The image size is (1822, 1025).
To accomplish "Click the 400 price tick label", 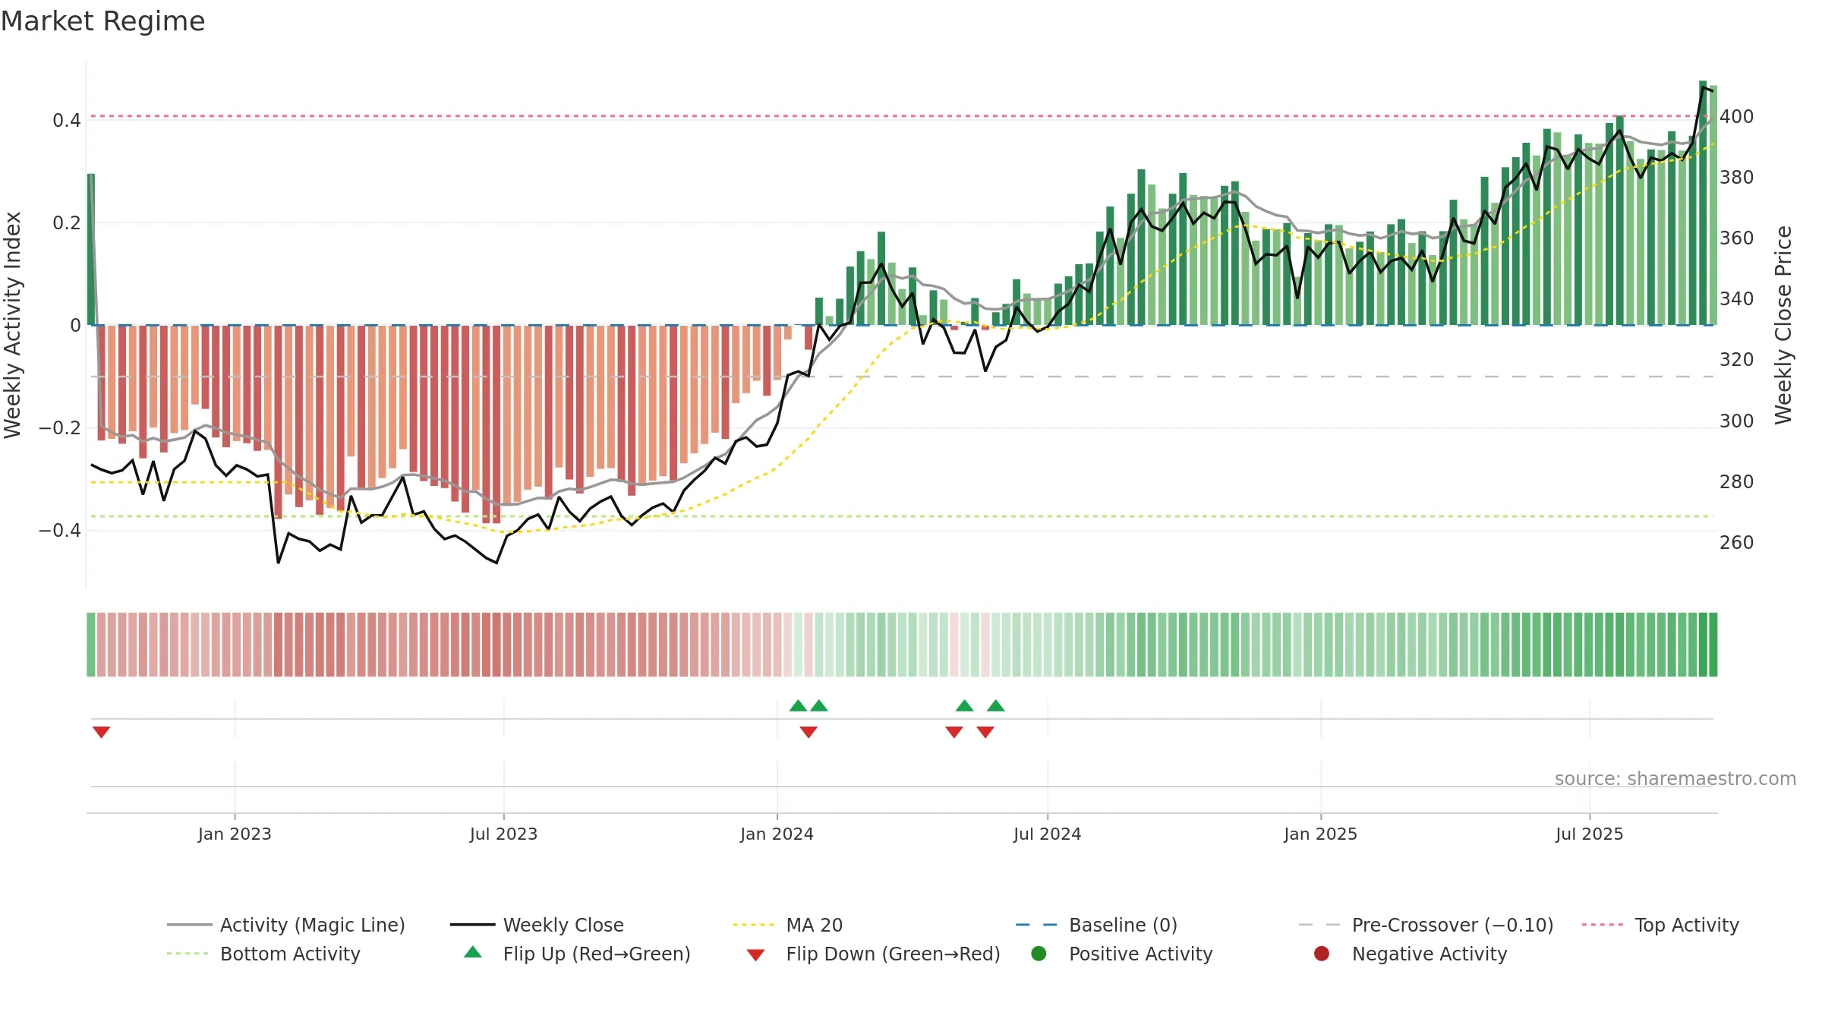I will click(x=1737, y=117).
